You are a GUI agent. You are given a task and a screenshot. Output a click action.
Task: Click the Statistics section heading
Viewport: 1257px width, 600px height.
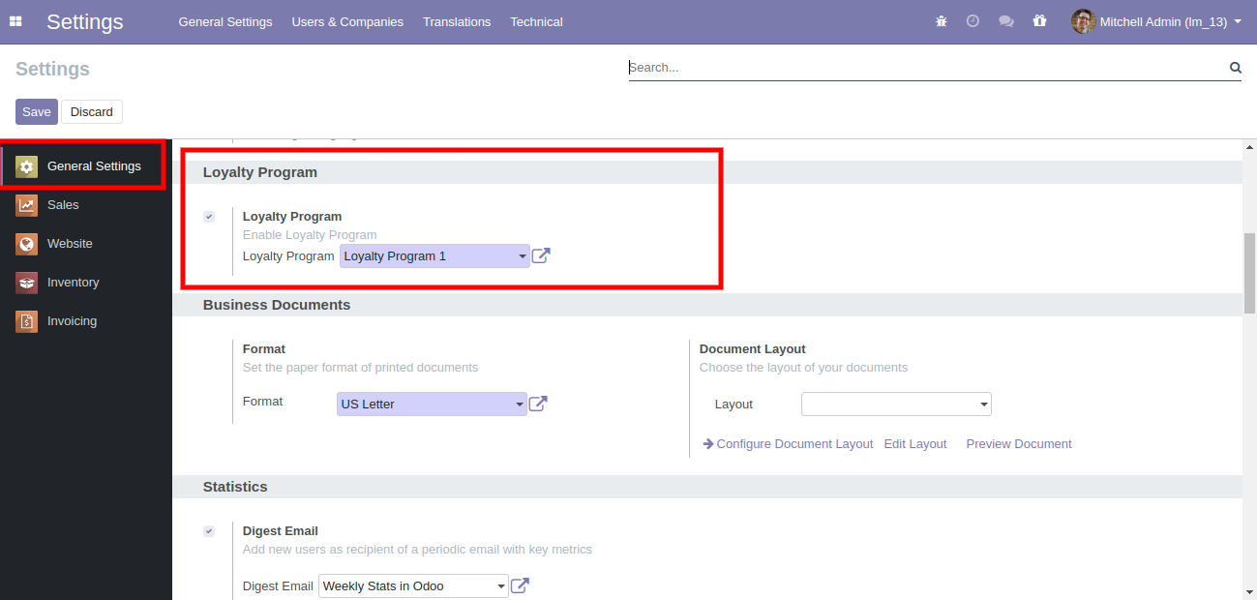235,487
